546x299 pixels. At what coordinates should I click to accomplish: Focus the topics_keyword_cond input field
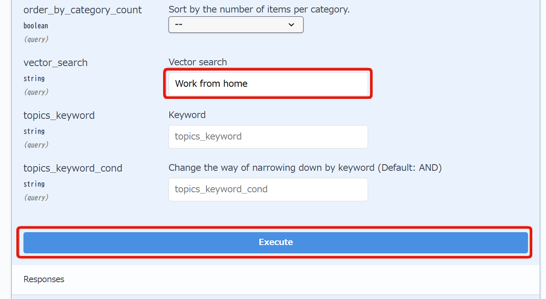tap(268, 189)
